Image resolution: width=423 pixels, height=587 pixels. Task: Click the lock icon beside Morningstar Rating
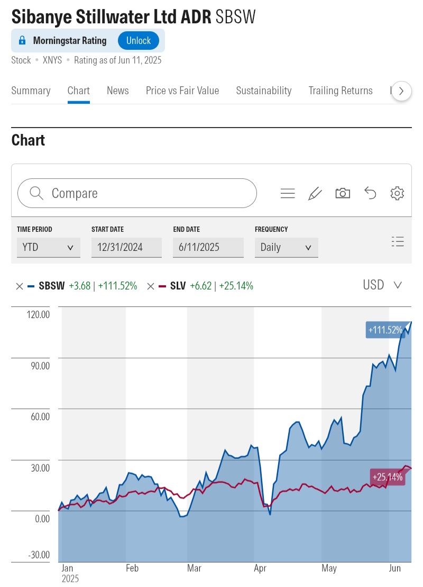point(22,40)
